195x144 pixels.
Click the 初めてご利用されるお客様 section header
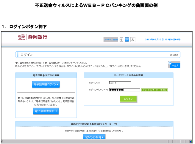click(x=94, y=124)
